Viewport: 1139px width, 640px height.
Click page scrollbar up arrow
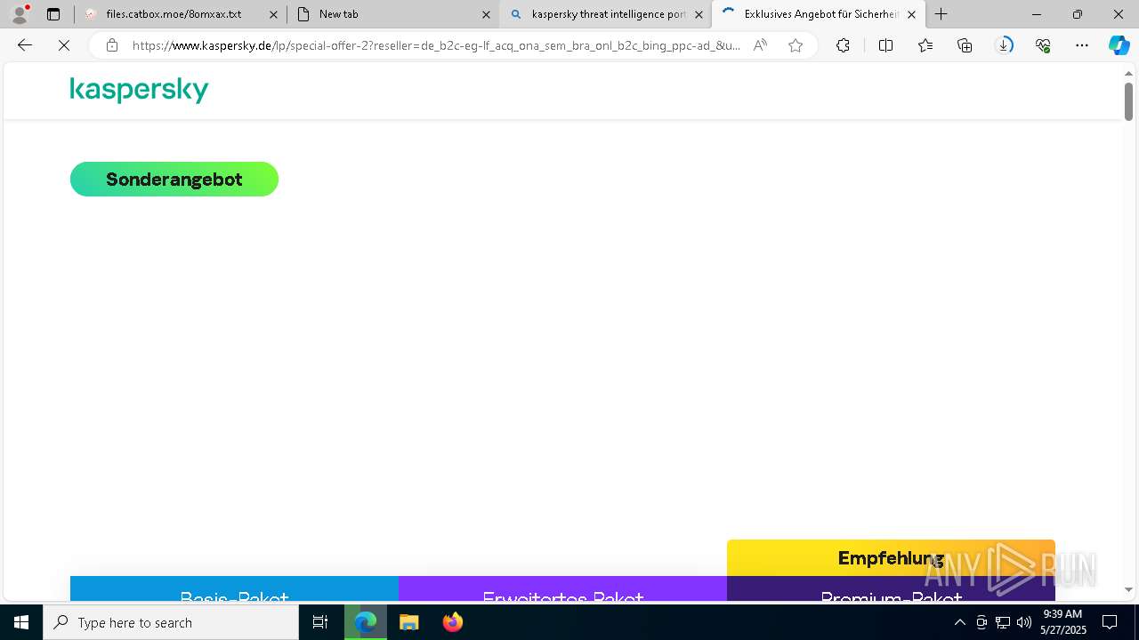tap(1128, 73)
